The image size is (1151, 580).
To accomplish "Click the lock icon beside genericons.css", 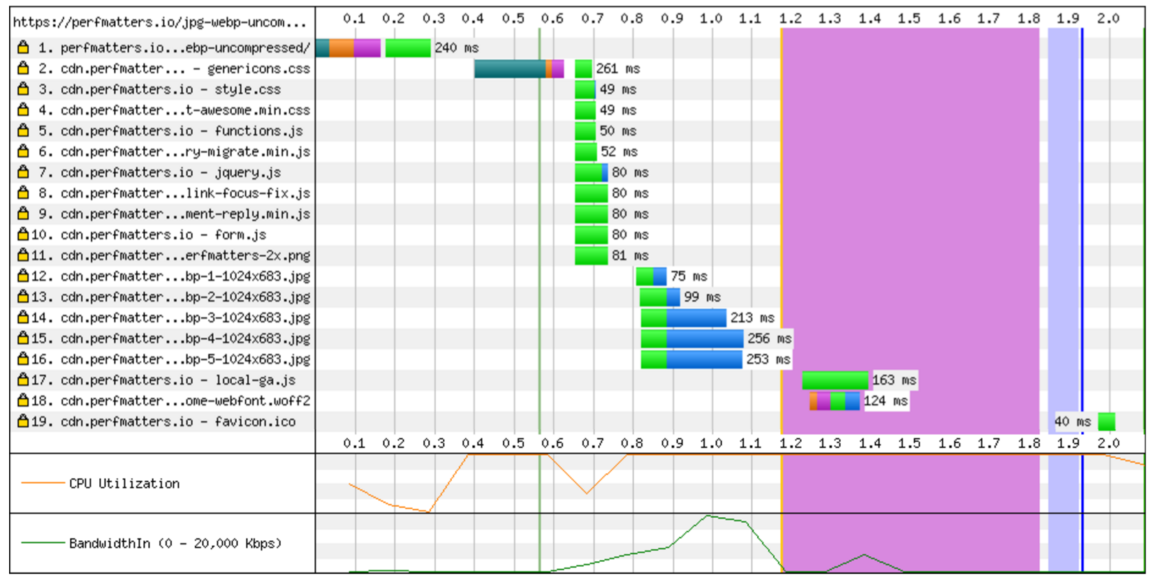I will tap(23, 68).
